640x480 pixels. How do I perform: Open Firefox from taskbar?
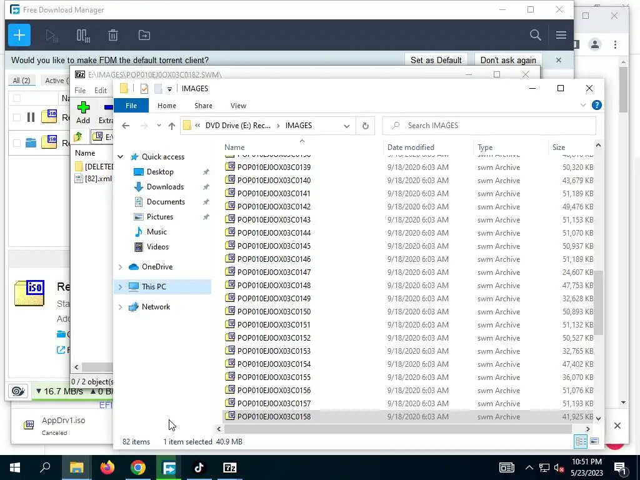[107, 467]
